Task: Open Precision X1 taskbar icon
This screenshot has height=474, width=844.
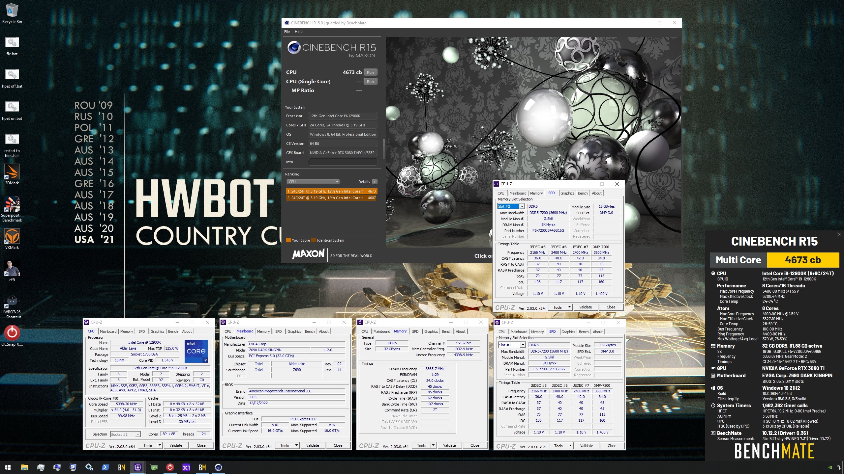Action: [186, 467]
